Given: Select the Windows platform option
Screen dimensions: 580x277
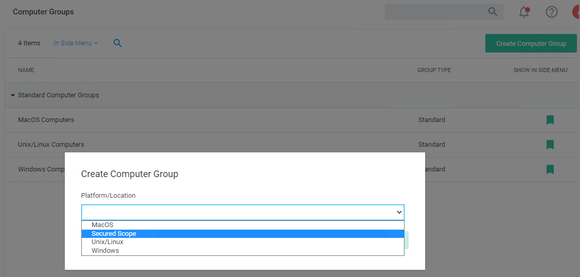Looking at the screenshot, I should (x=105, y=251).
